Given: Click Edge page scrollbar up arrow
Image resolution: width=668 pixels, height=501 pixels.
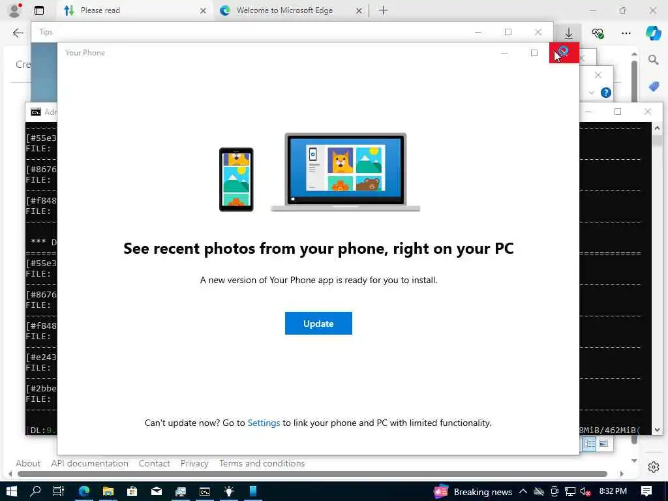Looking at the screenshot, I should click(x=634, y=54).
